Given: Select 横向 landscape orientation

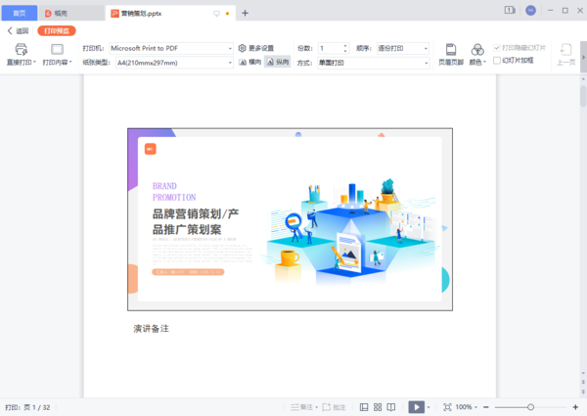Looking at the screenshot, I should (x=248, y=62).
